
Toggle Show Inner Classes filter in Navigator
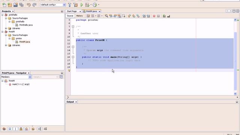click(27, 129)
